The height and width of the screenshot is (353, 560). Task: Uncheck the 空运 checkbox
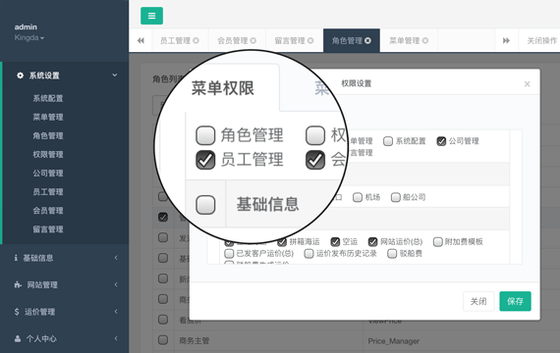coord(335,242)
